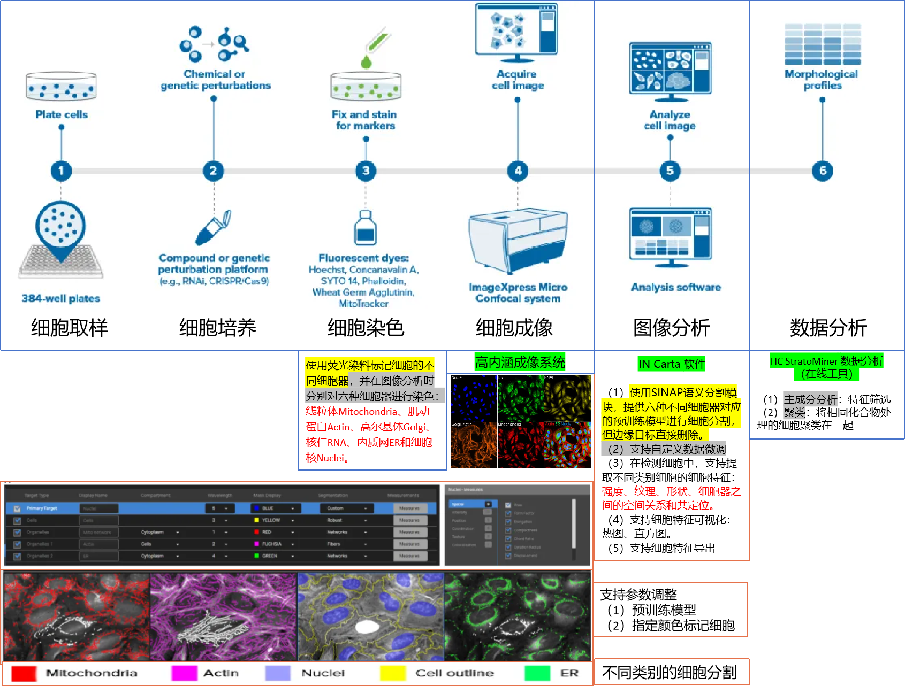Viewport: 905px width, 686px height.
Task: Open the Custom segmentation dropdown
Action: pos(347,508)
